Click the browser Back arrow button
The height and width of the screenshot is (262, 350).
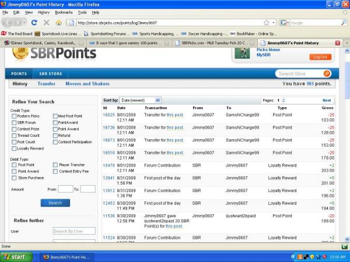(x=8, y=23)
